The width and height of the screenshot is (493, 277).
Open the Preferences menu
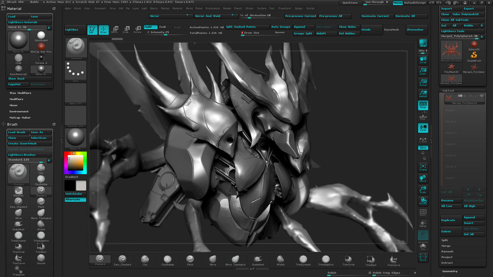pos(213,8)
